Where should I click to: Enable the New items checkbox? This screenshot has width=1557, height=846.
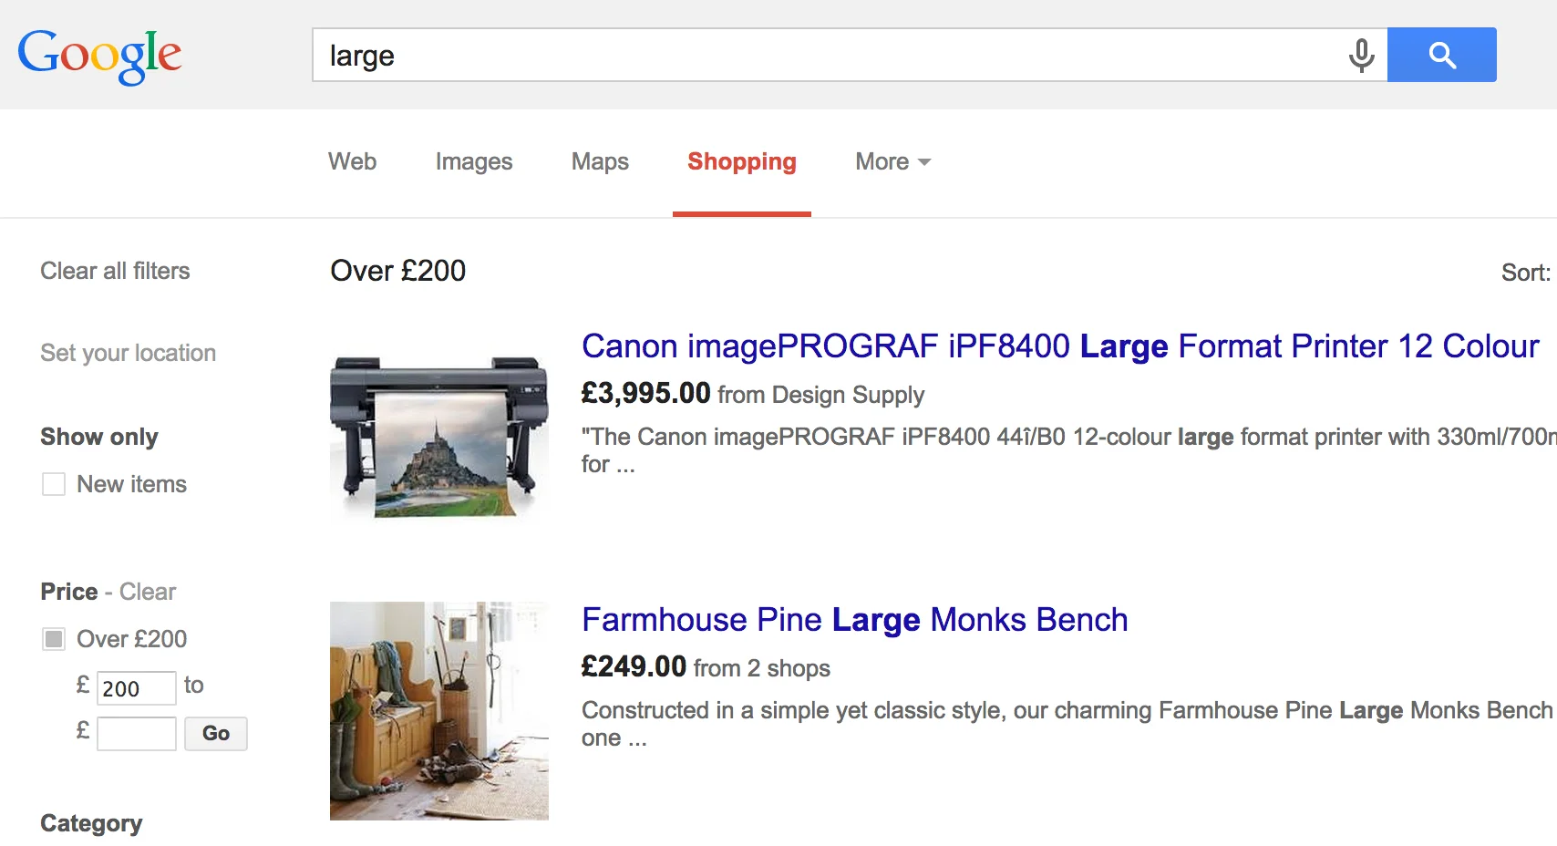coord(54,484)
